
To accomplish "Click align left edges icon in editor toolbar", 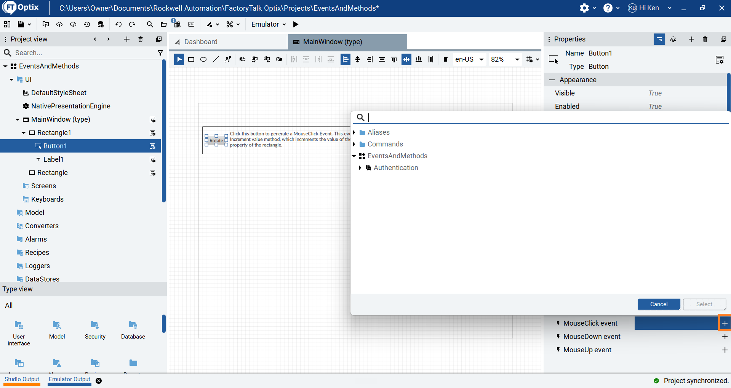I will [x=346, y=59].
